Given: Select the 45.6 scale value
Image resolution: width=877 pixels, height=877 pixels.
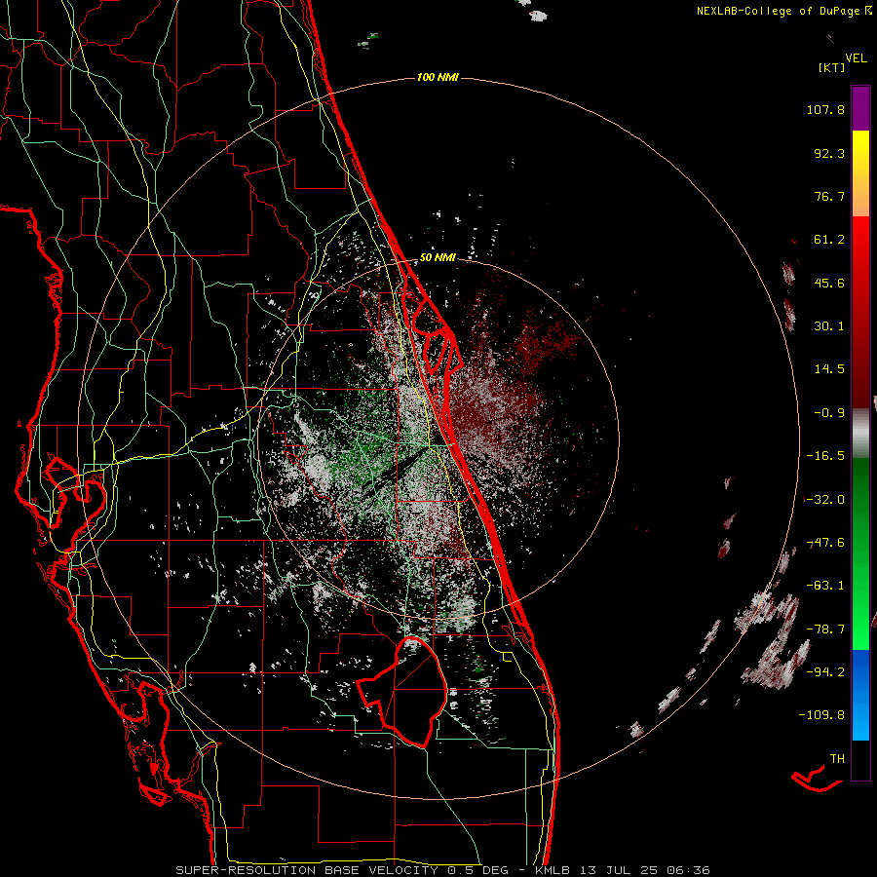Looking at the screenshot, I should pyautogui.click(x=829, y=283).
